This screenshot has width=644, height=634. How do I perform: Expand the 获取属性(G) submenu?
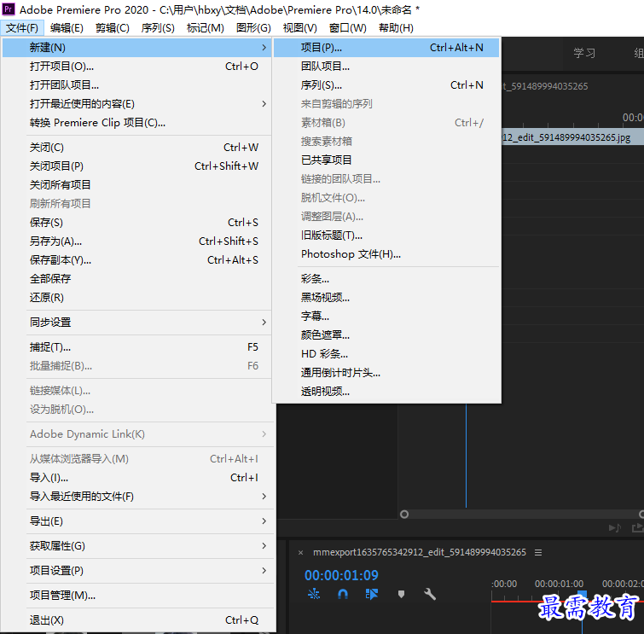pos(136,546)
